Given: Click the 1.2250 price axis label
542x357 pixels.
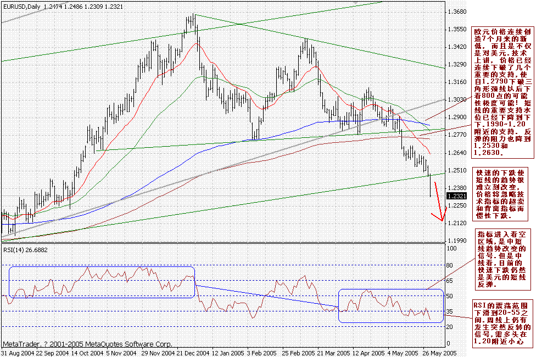Looking at the screenshot, I should pyautogui.click(x=457, y=205).
